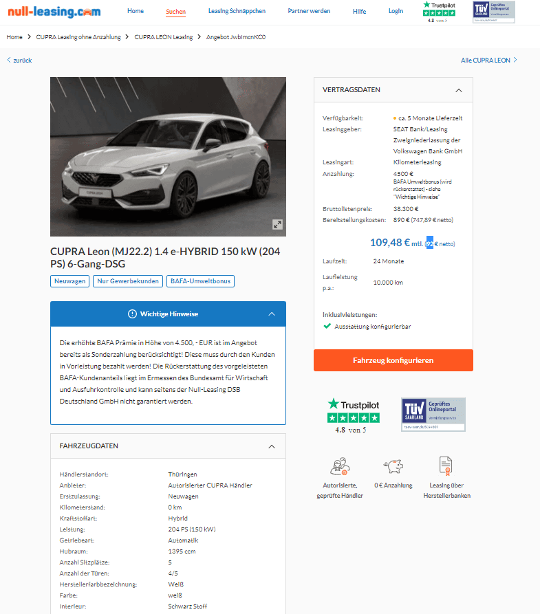Select Getriebeart Automatik value
This screenshot has width=540, height=614.
183,540
